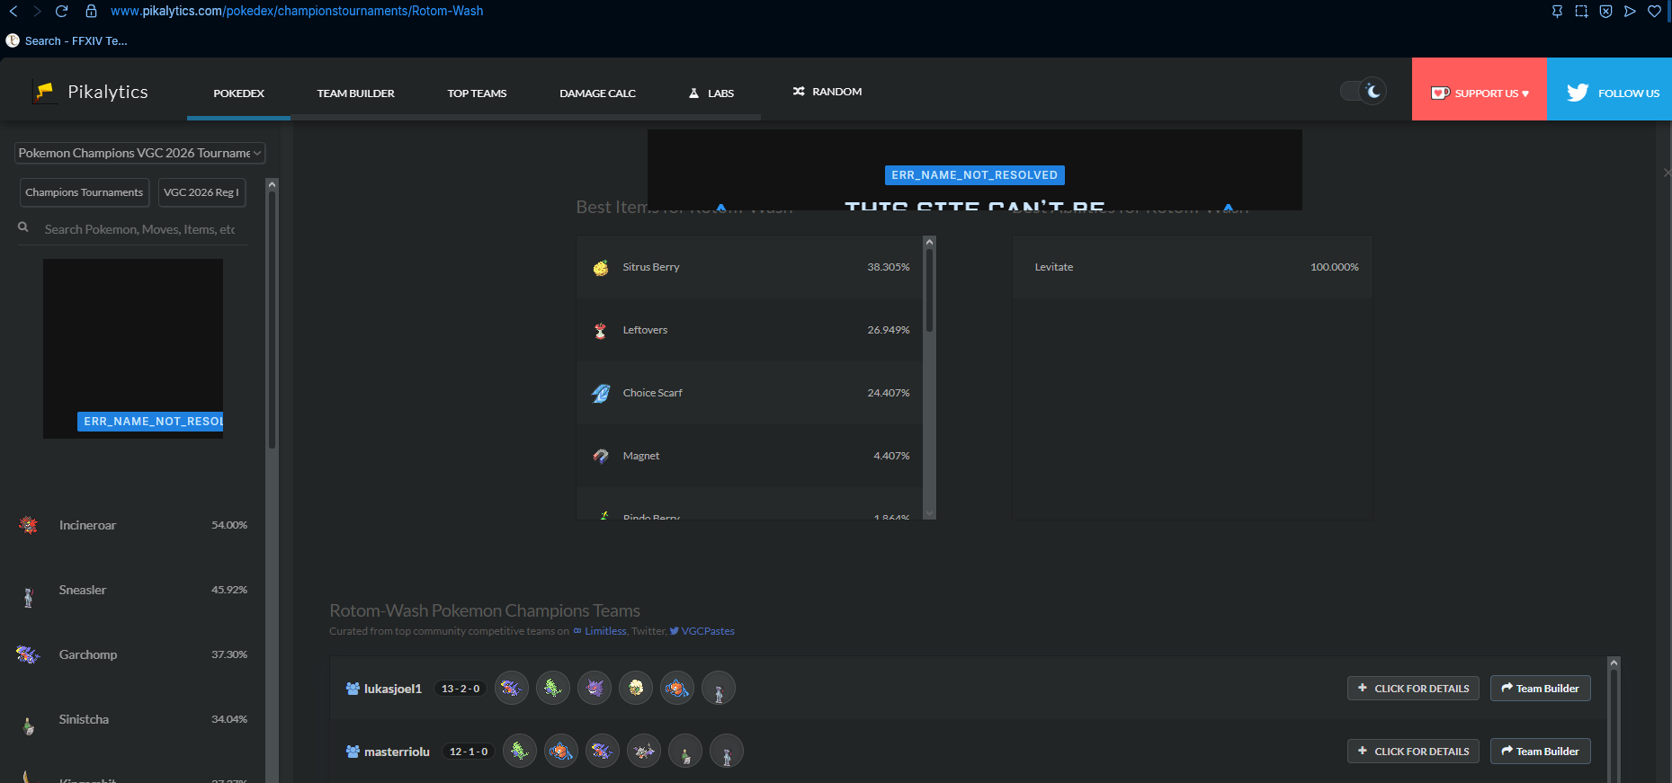
Task: Click the Pikalytics logo icon
Action: (x=43, y=92)
